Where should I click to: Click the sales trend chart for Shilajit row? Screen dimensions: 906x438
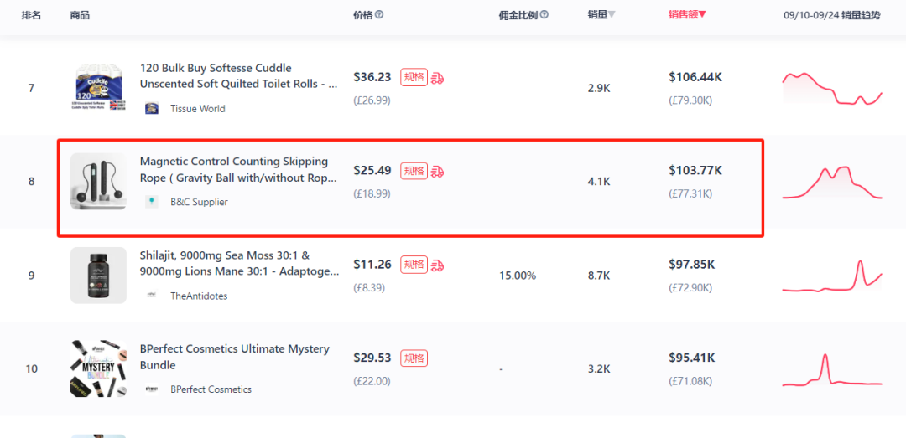(x=832, y=276)
